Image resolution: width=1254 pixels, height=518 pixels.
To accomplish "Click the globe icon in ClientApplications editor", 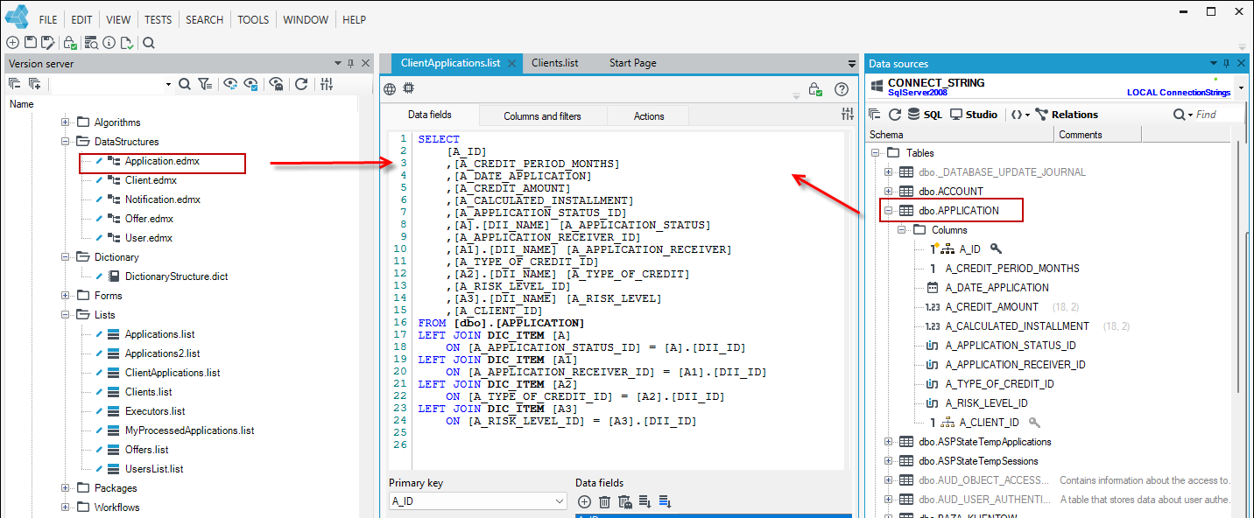I will (390, 88).
